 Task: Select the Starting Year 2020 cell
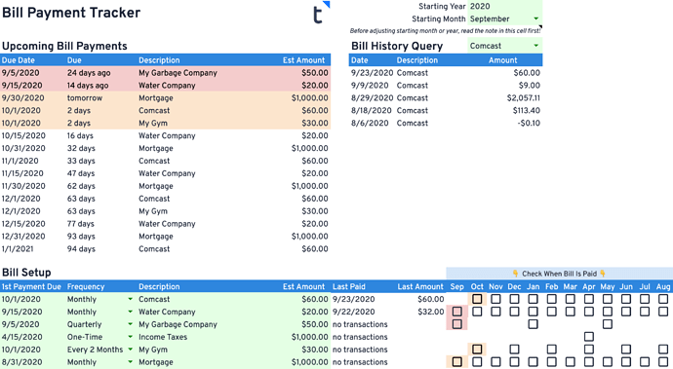[x=505, y=7]
